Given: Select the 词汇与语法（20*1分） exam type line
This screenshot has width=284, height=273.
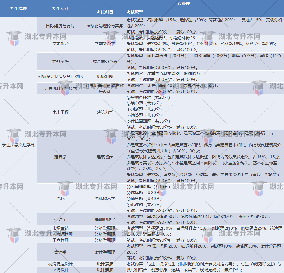Looking at the screenshot, I should (204, 58).
